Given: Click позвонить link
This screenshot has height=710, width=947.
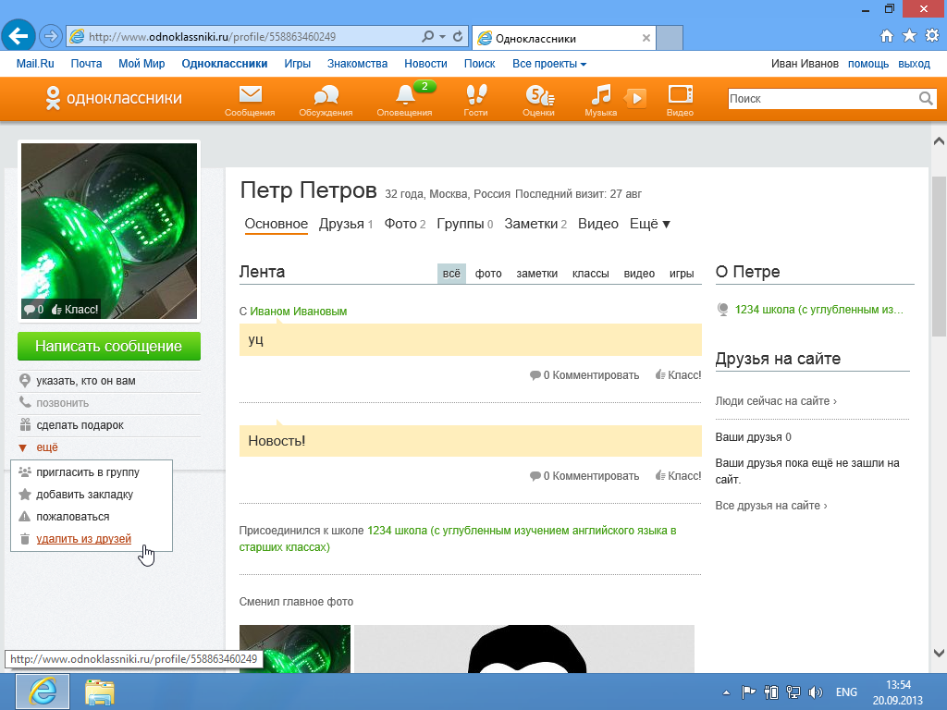Looking at the screenshot, I should (62, 403).
